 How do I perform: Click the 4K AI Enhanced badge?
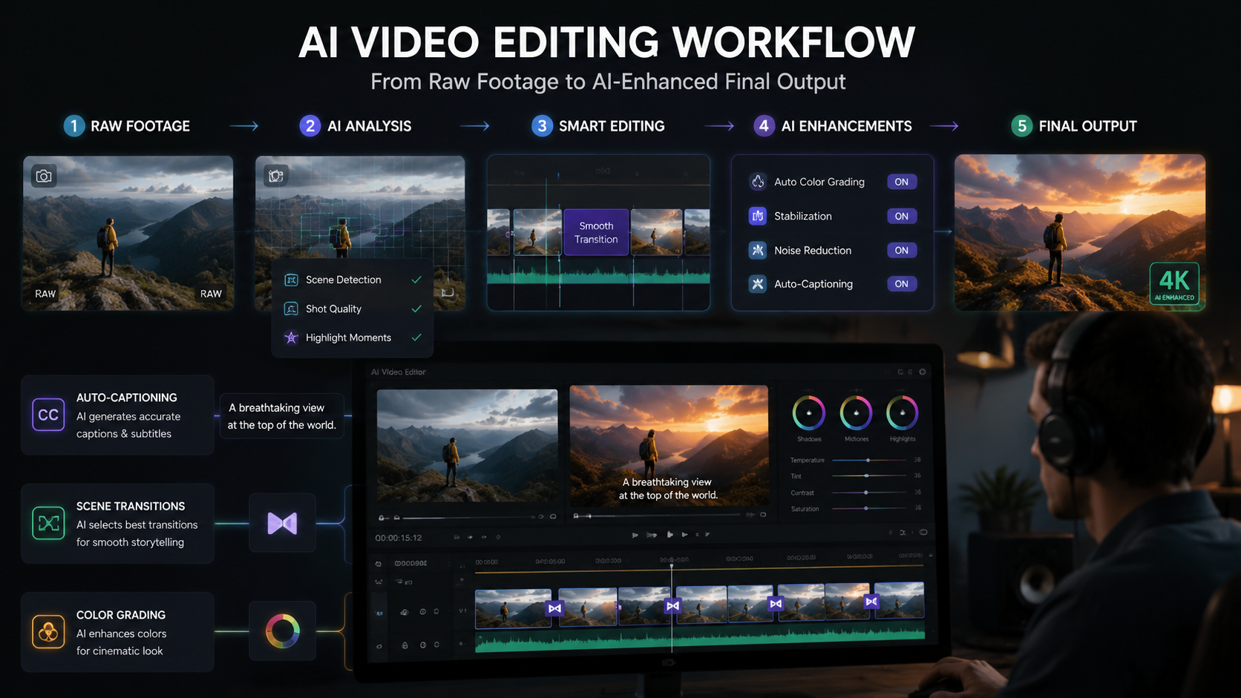click(x=1174, y=285)
